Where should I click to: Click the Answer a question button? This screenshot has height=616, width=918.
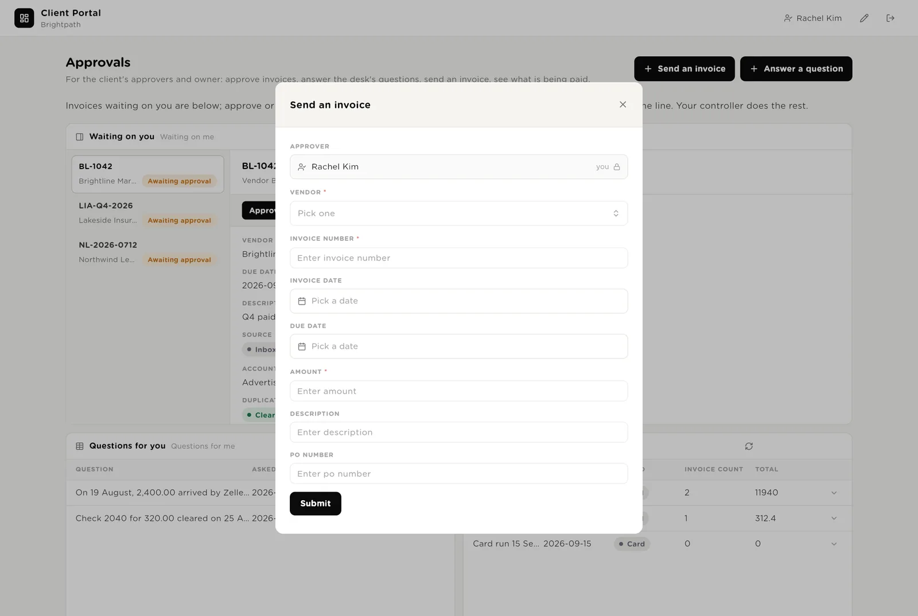tap(796, 69)
